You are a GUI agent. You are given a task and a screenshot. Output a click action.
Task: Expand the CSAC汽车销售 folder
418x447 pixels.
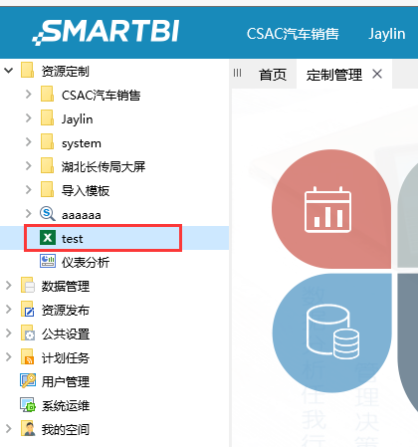click(29, 95)
